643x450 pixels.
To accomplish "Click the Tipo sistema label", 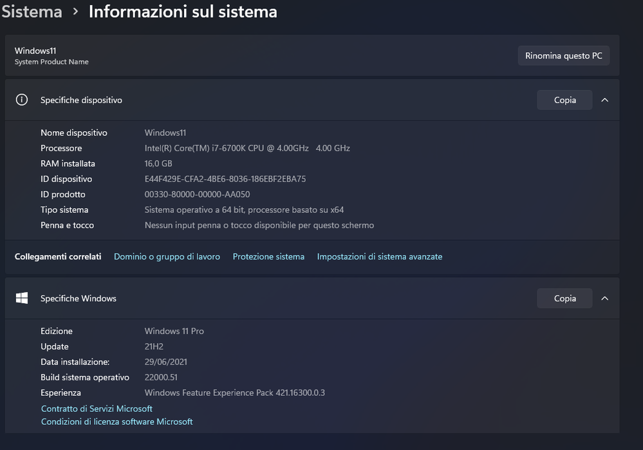I will pyautogui.click(x=64, y=210).
